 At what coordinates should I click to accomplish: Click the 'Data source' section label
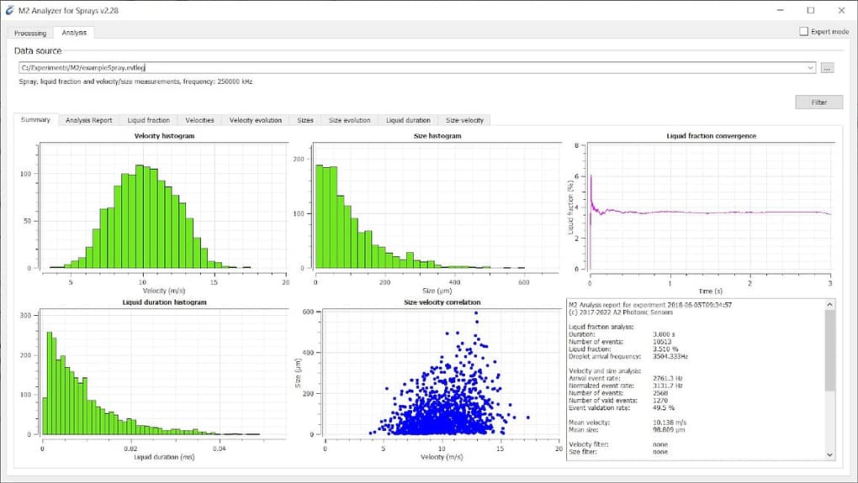[38, 50]
